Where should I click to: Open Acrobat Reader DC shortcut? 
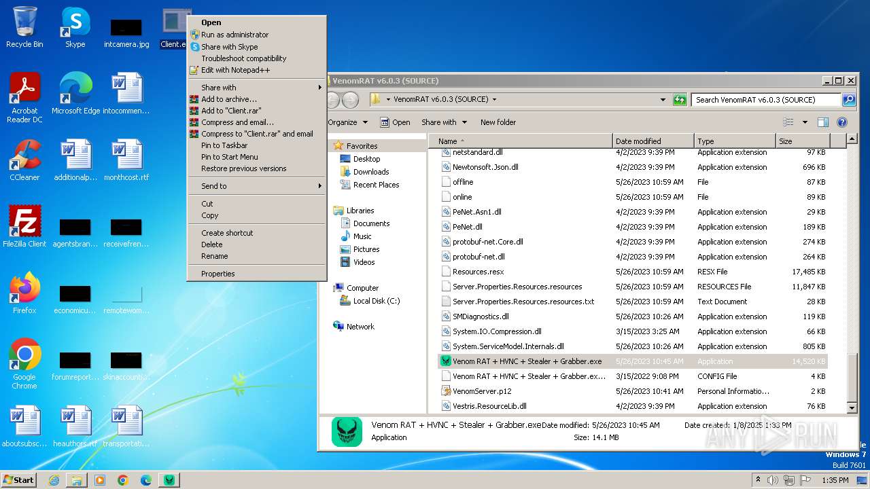[x=24, y=98]
